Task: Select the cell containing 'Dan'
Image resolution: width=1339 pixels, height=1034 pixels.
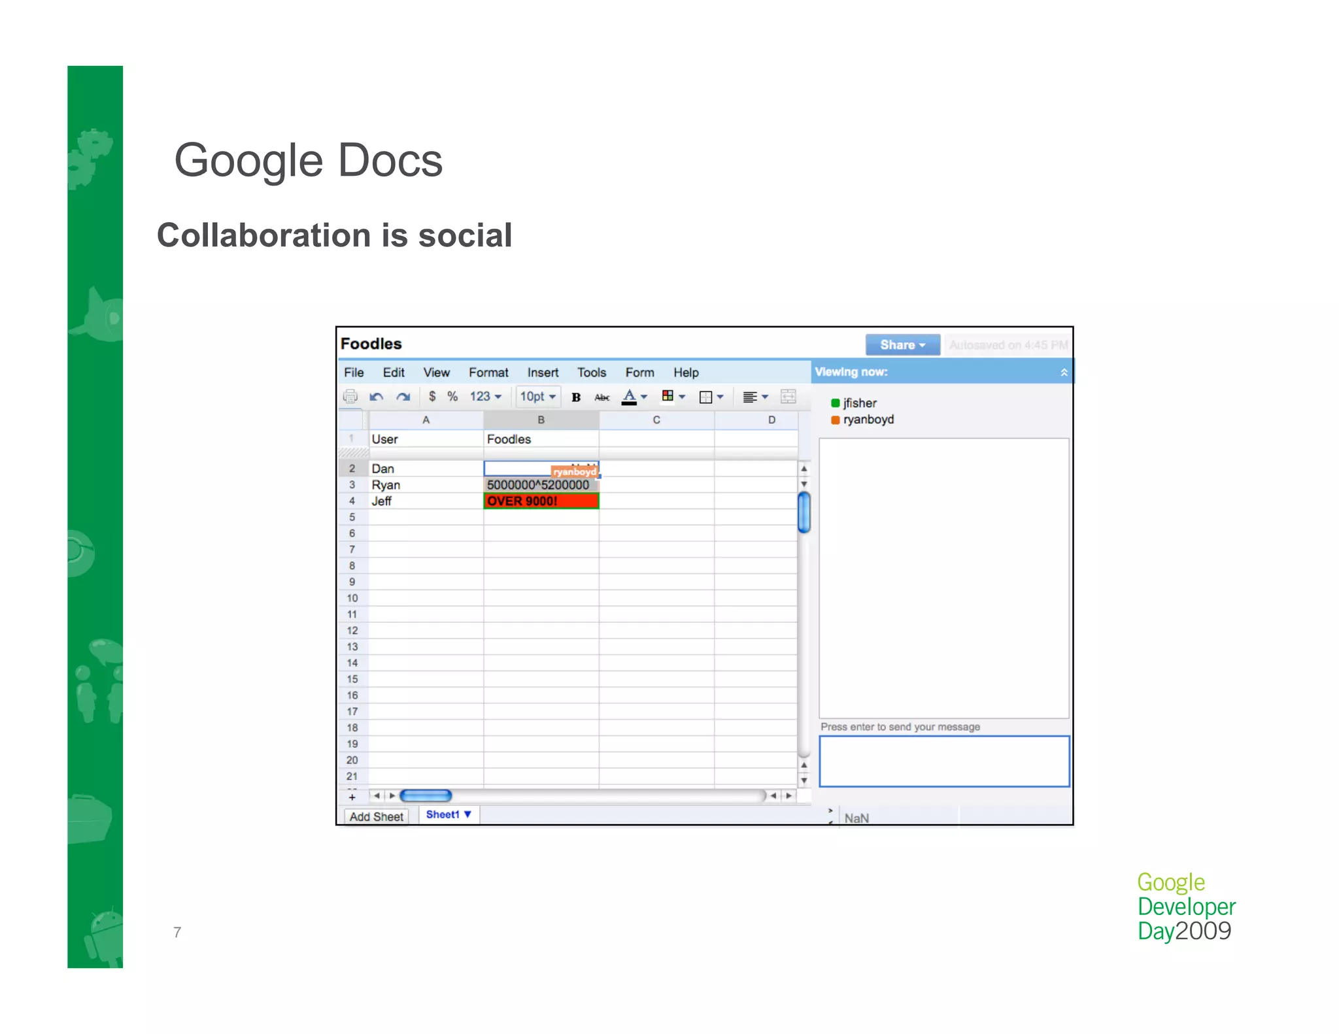Action: click(426, 469)
